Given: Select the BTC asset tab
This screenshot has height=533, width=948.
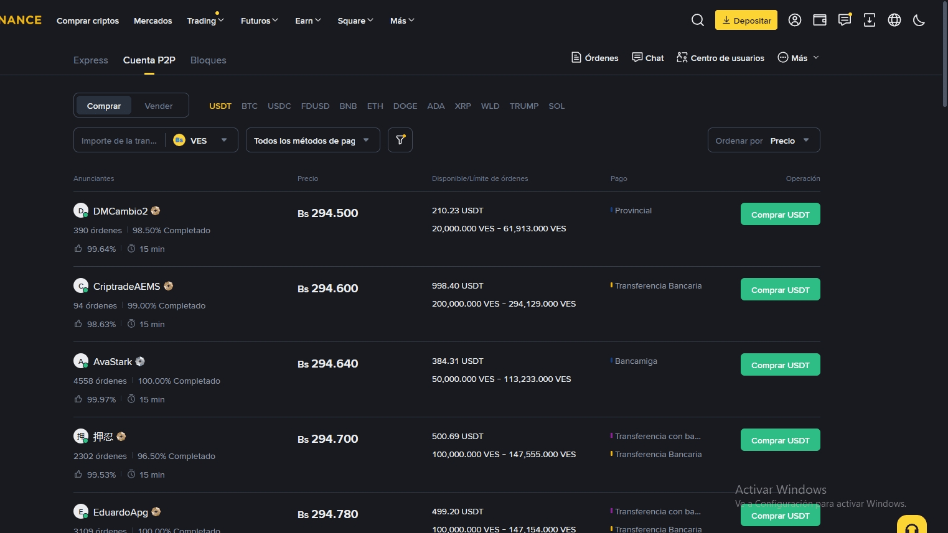Looking at the screenshot, I should (x=250, y=106).
